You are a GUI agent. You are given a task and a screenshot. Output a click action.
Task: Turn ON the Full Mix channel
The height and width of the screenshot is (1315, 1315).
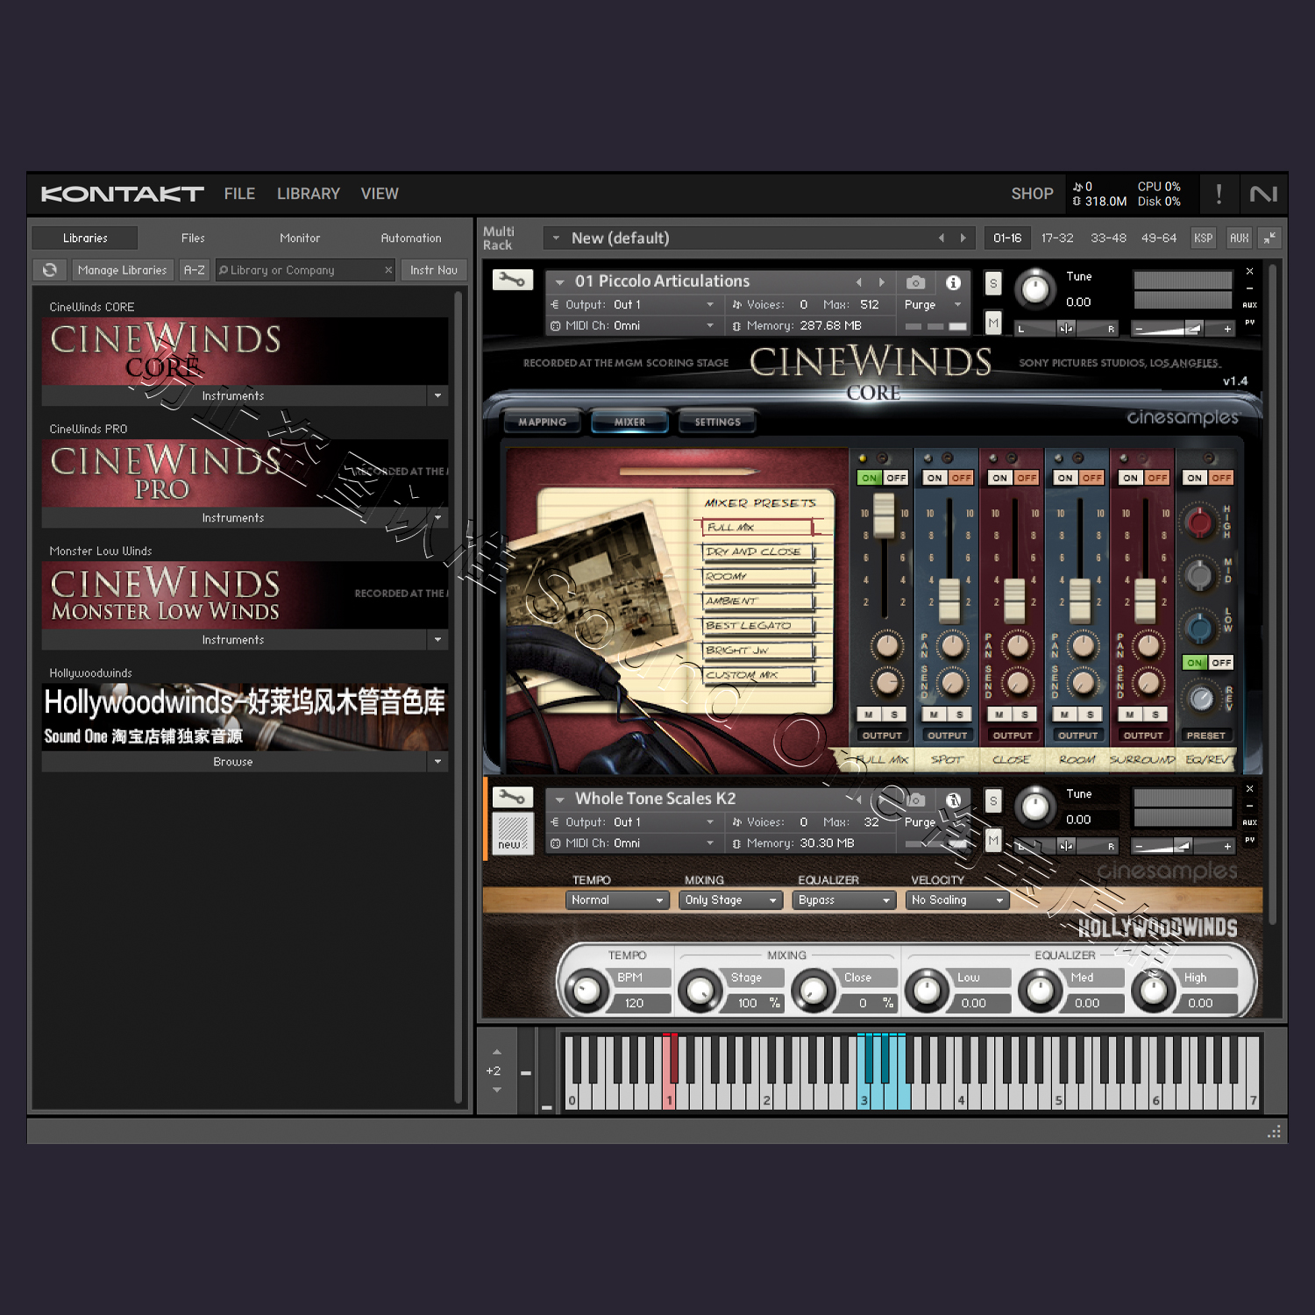(870, 478)
